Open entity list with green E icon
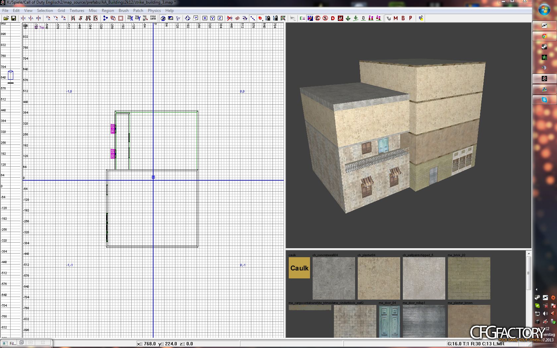This screenshot has width=557, height=348. click(302, 18)
